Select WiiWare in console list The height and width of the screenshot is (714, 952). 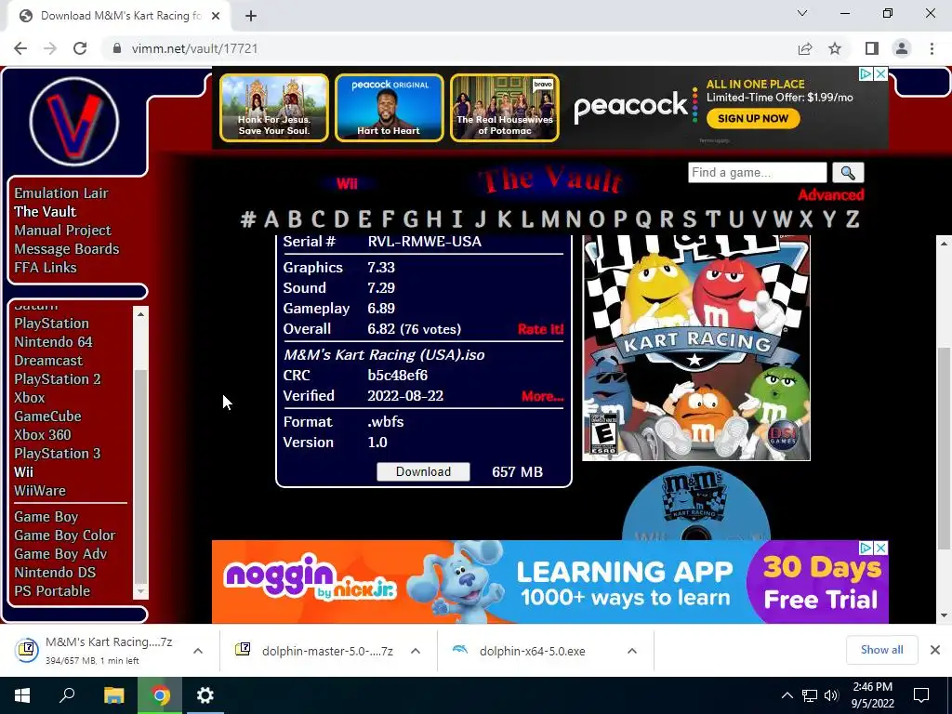tap(40, 491)
